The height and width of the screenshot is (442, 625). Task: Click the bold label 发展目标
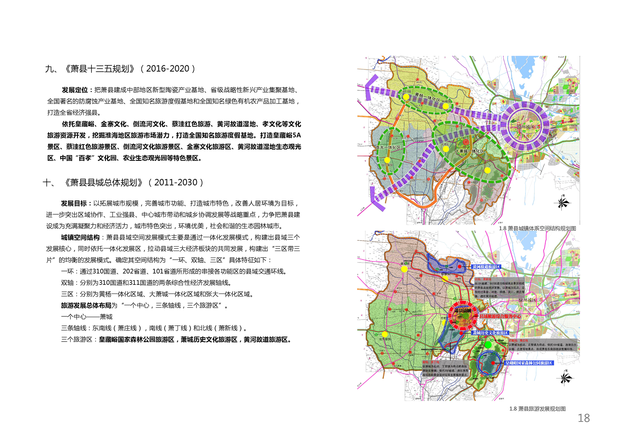[76, 204]
